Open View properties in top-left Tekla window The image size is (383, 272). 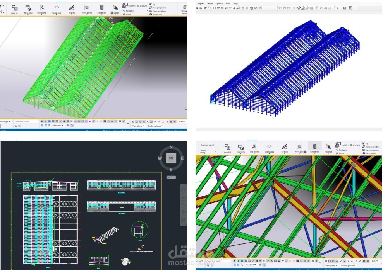coord(158,8)
